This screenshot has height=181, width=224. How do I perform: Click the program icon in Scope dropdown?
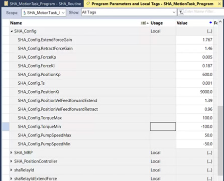25,13
